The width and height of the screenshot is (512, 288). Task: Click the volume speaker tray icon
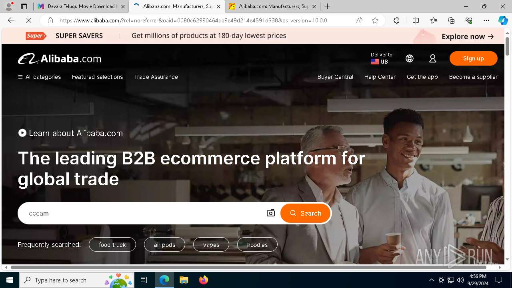[x=460, y=280]
